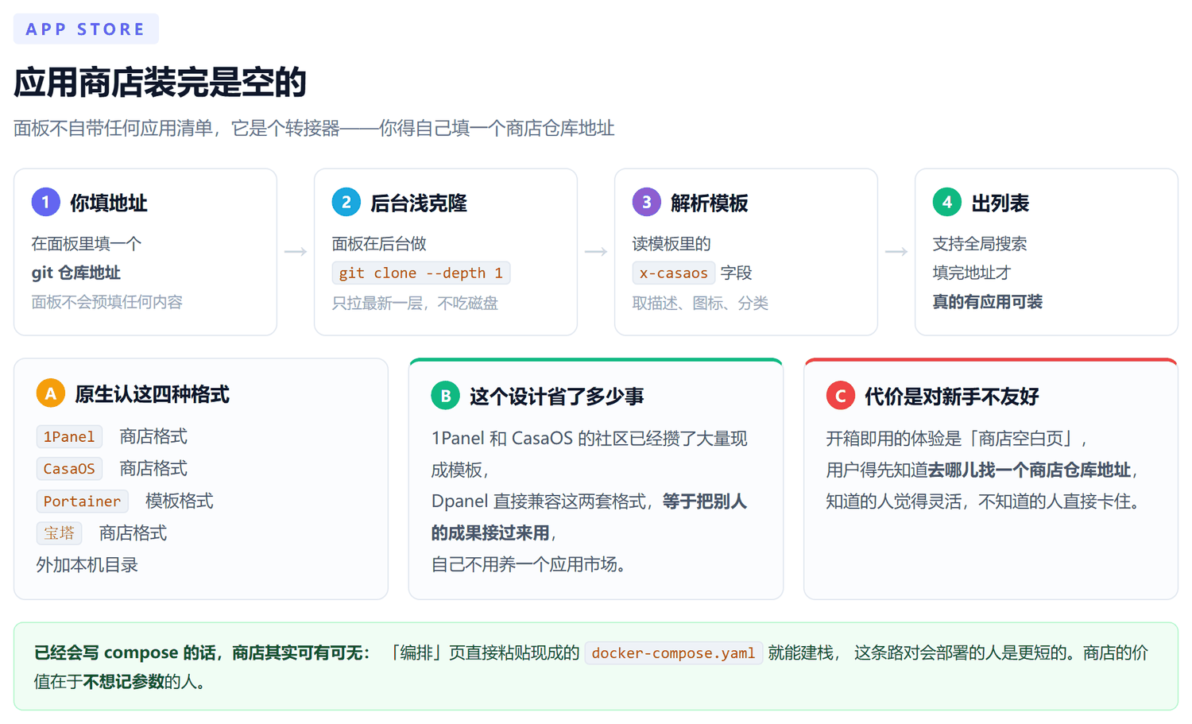This screenshot has width=1192, height=724.
Task: Click the step title 解析模板
Action: (x=710, y=203)
